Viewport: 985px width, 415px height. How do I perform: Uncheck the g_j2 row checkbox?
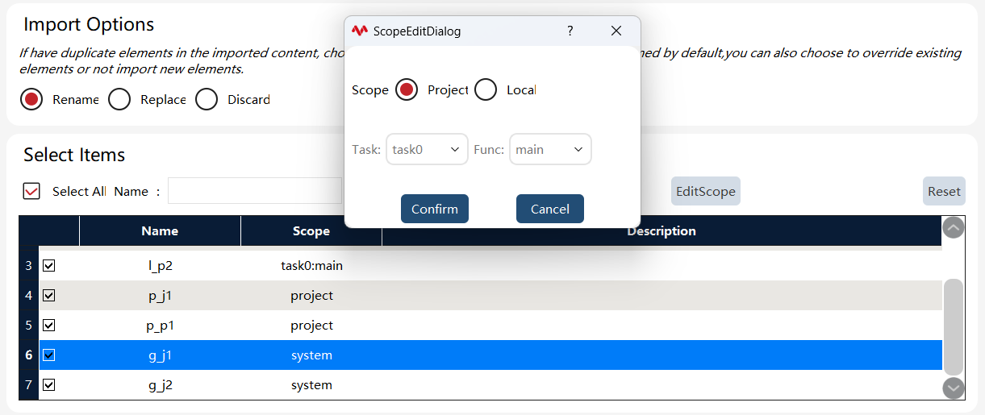click(x=48, y=384)
